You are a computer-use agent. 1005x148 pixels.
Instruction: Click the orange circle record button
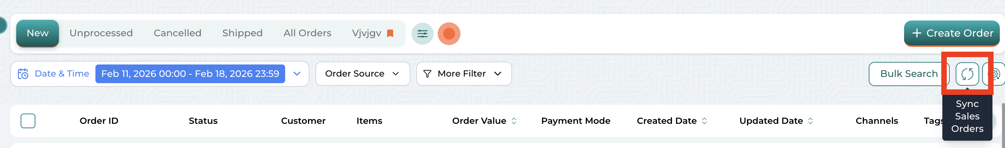[x=449, y=34]
